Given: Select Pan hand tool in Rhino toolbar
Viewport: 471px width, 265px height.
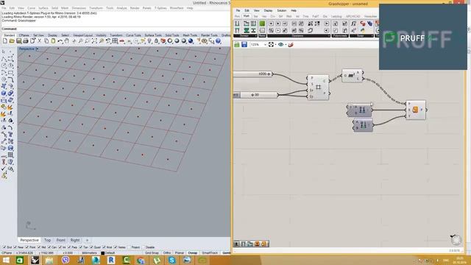Looking at the screenshot, I should pos(67,41).
